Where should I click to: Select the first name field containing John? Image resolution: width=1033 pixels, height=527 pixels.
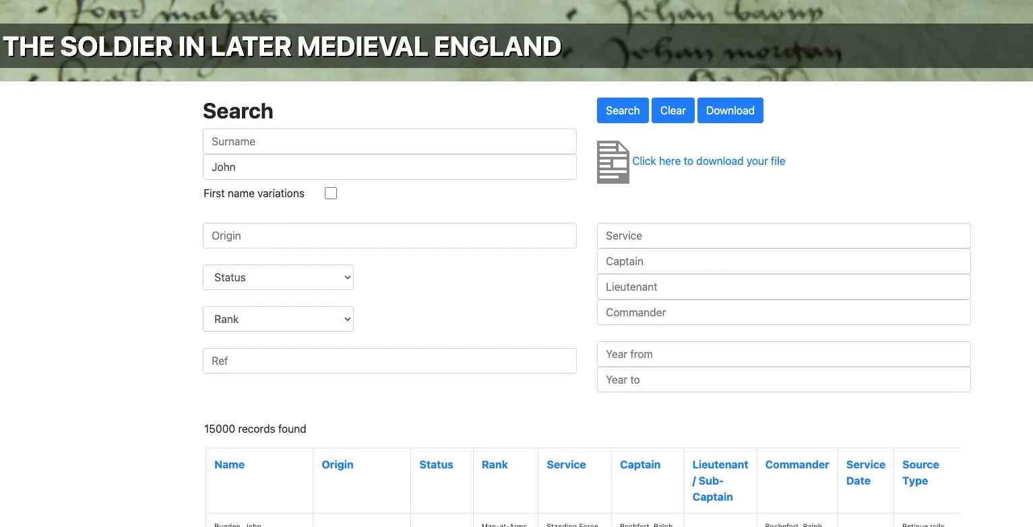coord(389,167)
